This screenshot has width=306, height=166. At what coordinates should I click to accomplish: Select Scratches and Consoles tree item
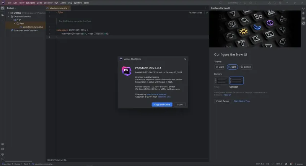pyautogui.click(x=25, y=31)
